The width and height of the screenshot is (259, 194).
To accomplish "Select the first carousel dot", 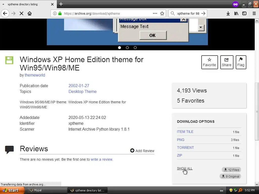I will [120, 48].
